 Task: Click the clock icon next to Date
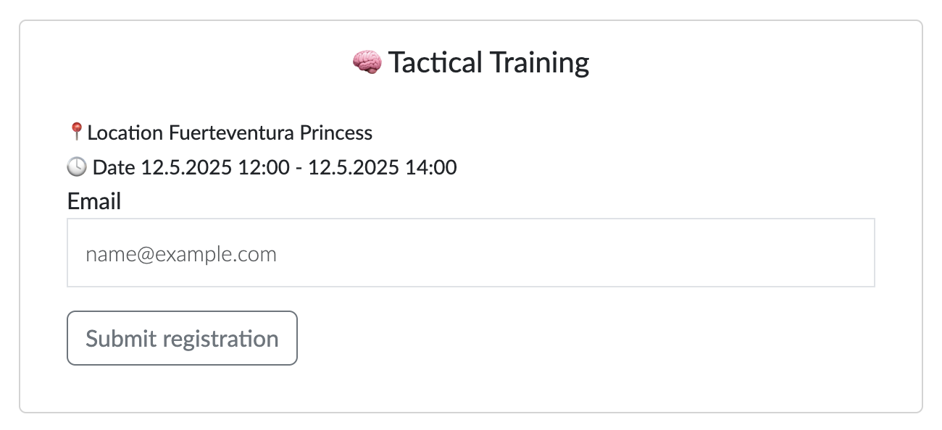[77, 167]
